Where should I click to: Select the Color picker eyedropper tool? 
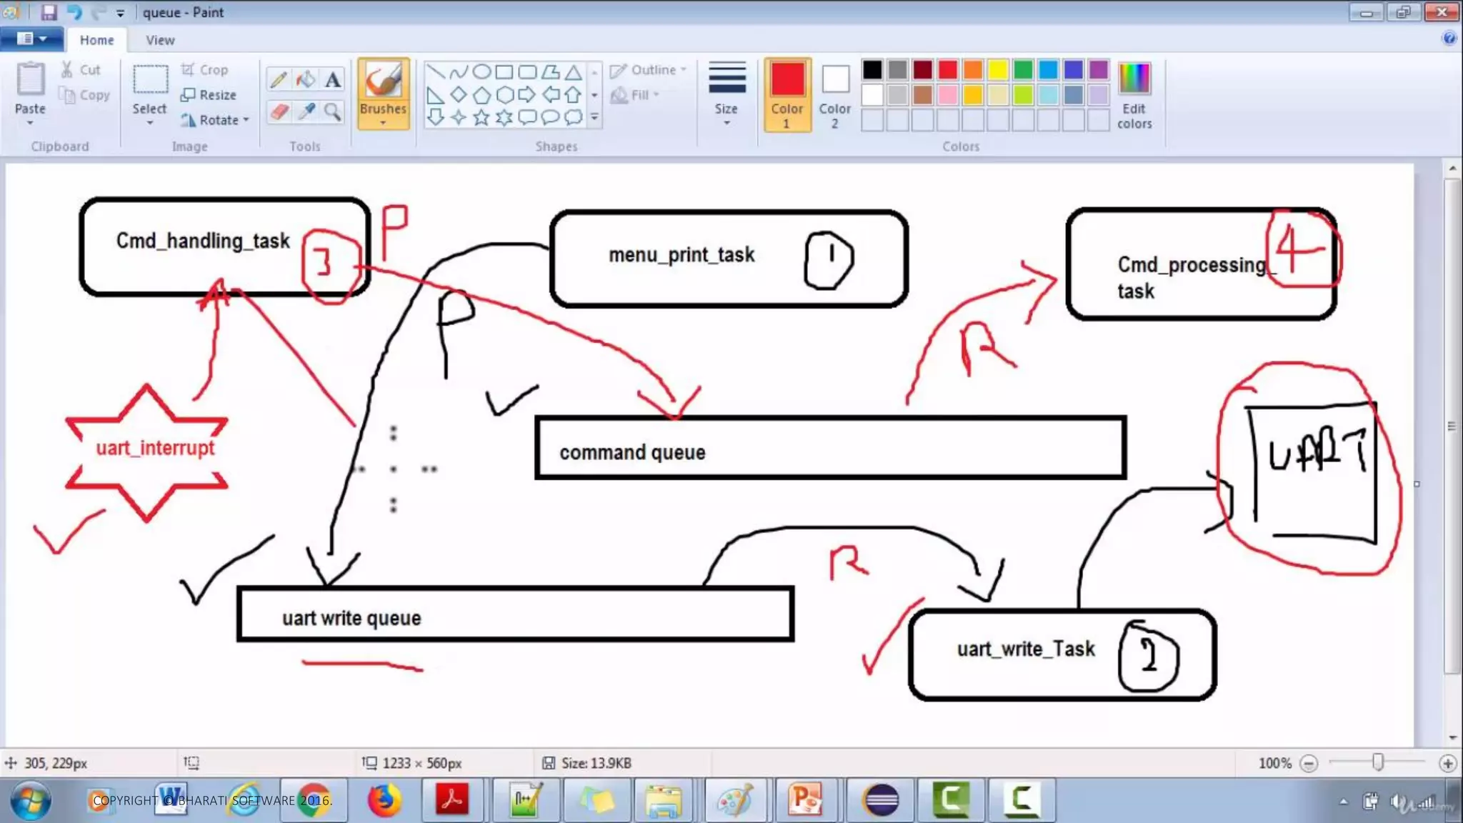(x=306, y=111)
